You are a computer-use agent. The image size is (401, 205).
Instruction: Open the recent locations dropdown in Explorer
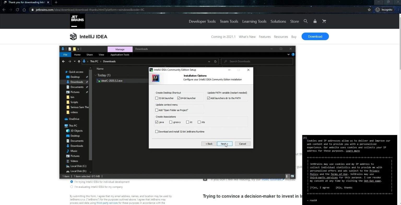point(74,61)
